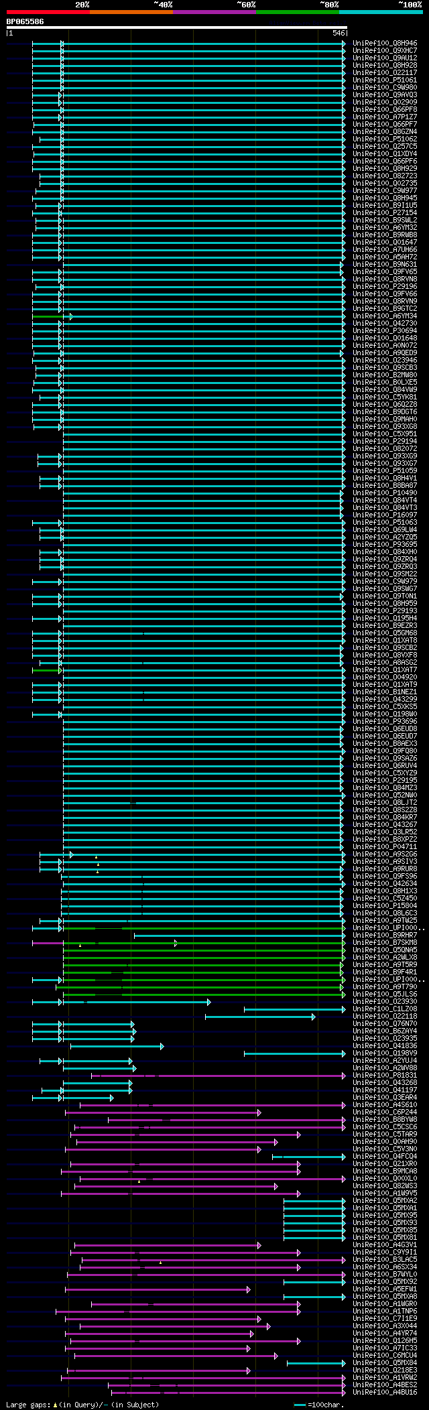Click the green alignment bar for UniRef100_A6YM34
Screen dimensions: 429x1410
point(52,316)
